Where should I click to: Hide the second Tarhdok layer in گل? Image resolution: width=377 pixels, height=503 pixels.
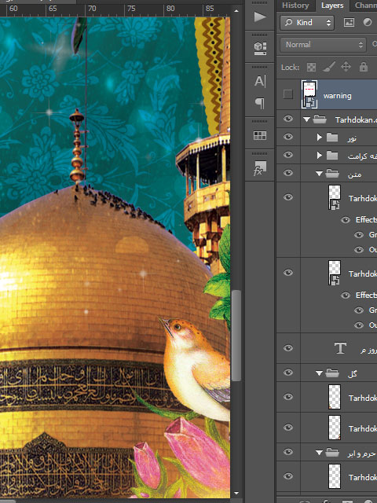click(288, 428)
